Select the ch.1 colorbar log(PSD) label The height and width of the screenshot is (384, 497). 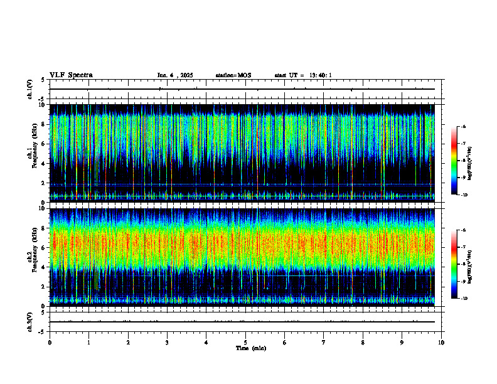point(470,164)
